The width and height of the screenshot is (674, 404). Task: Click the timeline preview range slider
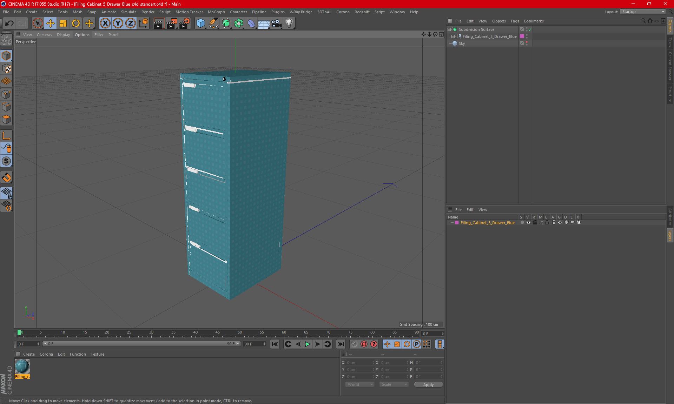click(x=142, y=344)
